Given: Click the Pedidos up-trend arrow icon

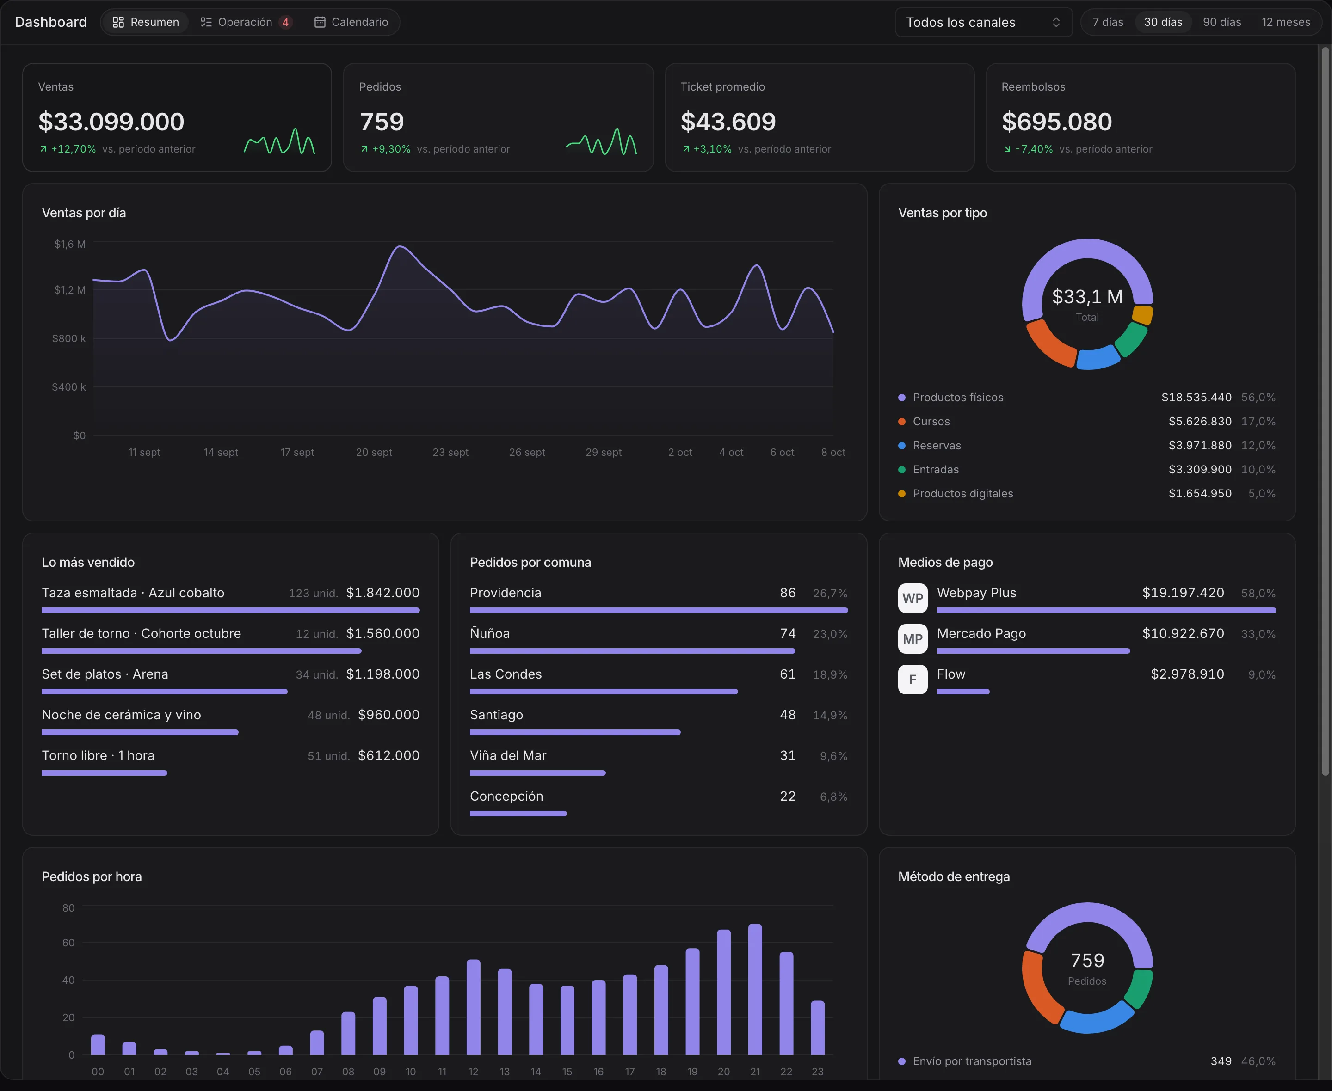Looking at the screenshot, I should point(364,149).
